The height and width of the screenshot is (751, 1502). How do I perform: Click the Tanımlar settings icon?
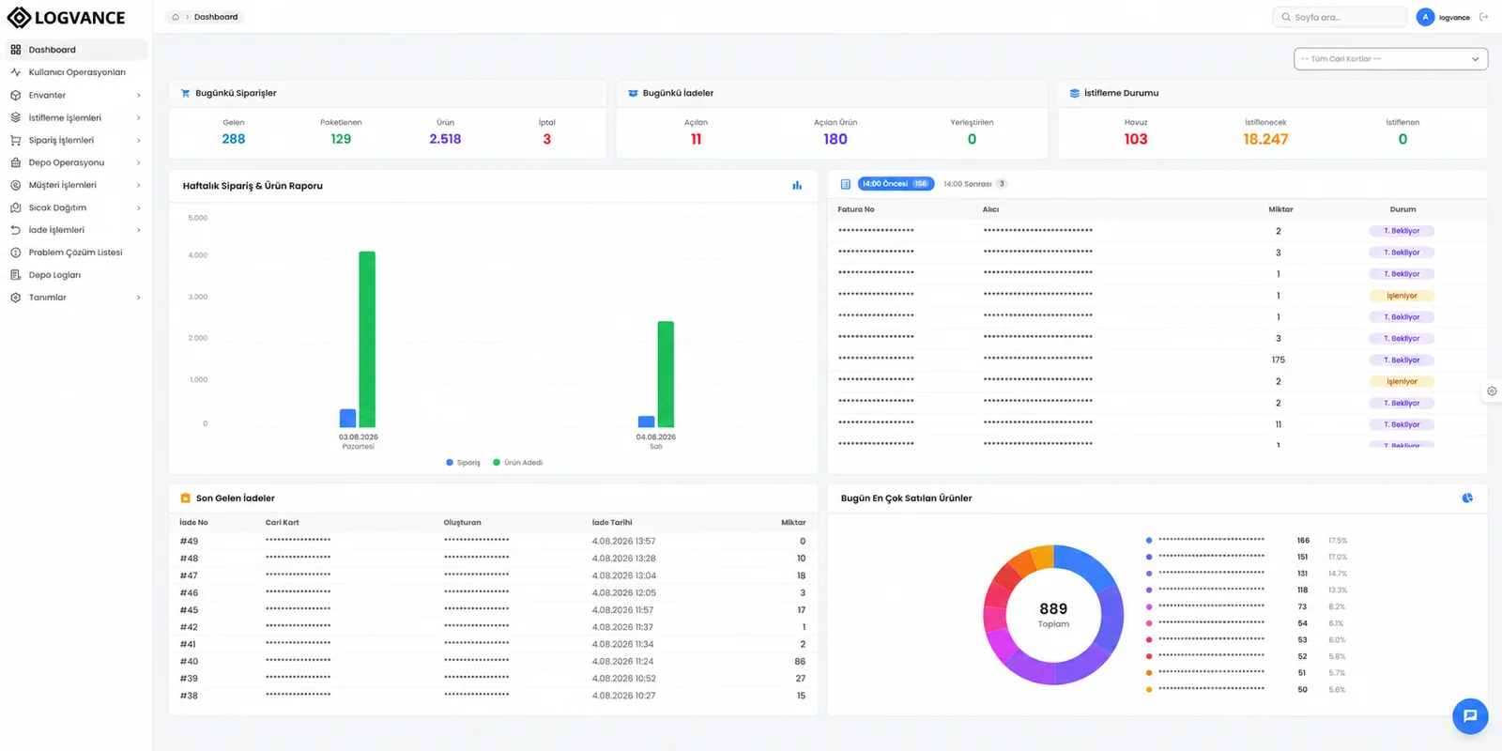tap(15, 298)
